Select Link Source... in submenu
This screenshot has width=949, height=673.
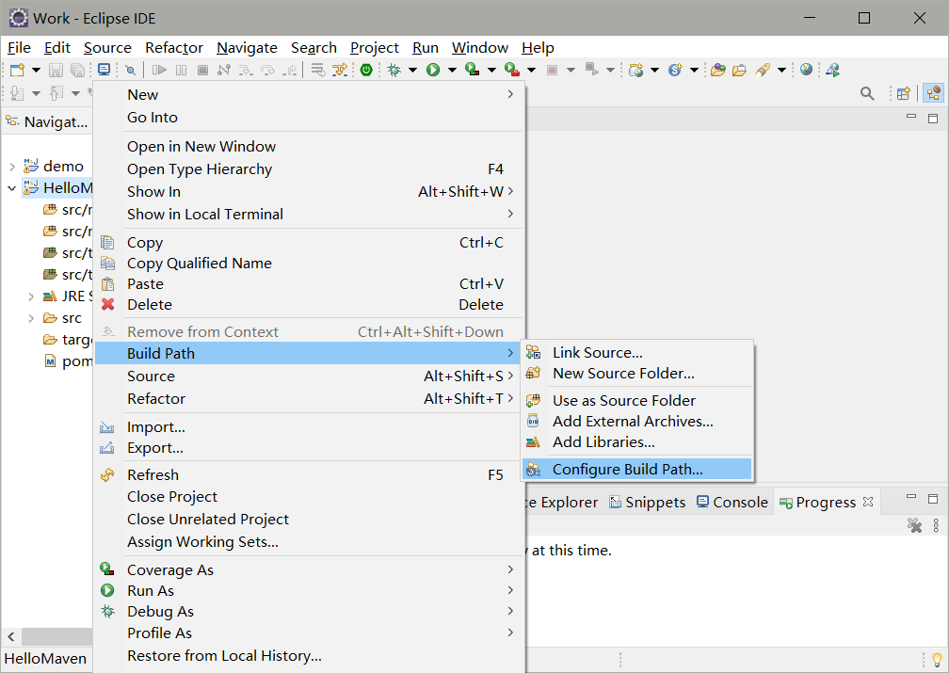[x=636, y=353]
